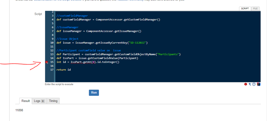Click the getIssueManager() code line
267x121 pixels.
[x=99, y=31]
